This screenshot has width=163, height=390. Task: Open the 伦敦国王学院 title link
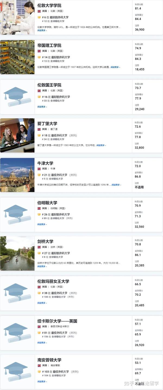coord(49,85)
